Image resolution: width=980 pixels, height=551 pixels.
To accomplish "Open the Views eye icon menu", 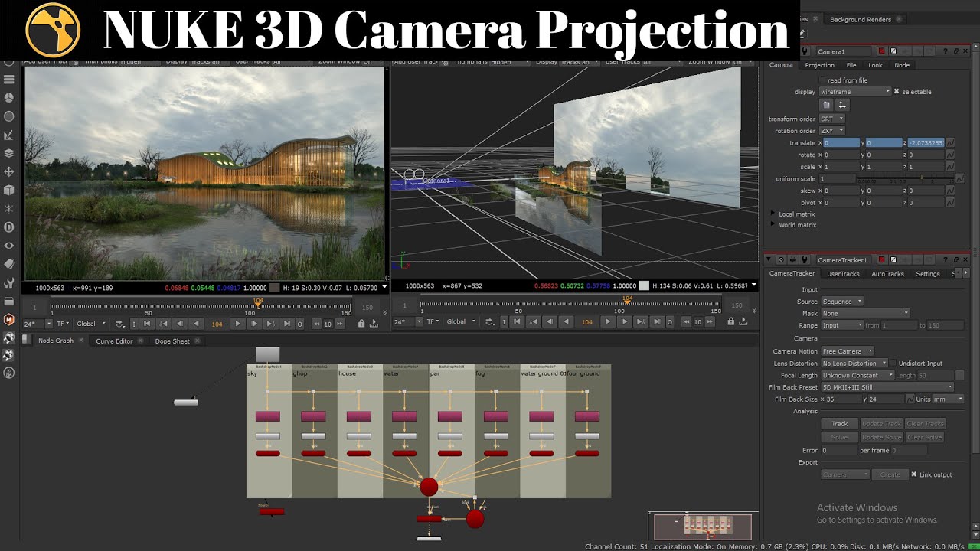I will 9,245.
